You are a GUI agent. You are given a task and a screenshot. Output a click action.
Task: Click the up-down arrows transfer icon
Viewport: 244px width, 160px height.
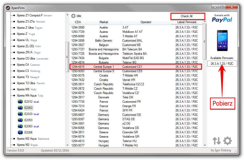[x=217, y=141]
